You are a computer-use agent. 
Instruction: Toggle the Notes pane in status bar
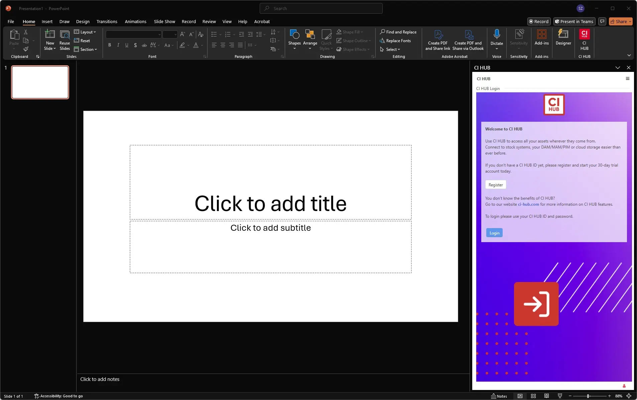point(499,396)
